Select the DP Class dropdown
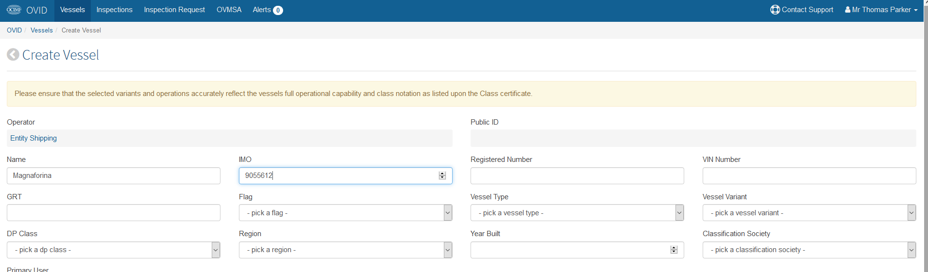Screen dimensions: 928x272 tap(113, 250)
